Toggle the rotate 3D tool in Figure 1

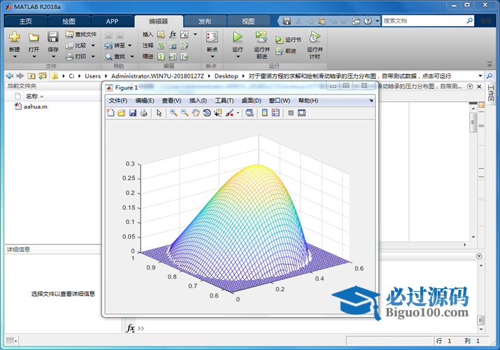206,113
